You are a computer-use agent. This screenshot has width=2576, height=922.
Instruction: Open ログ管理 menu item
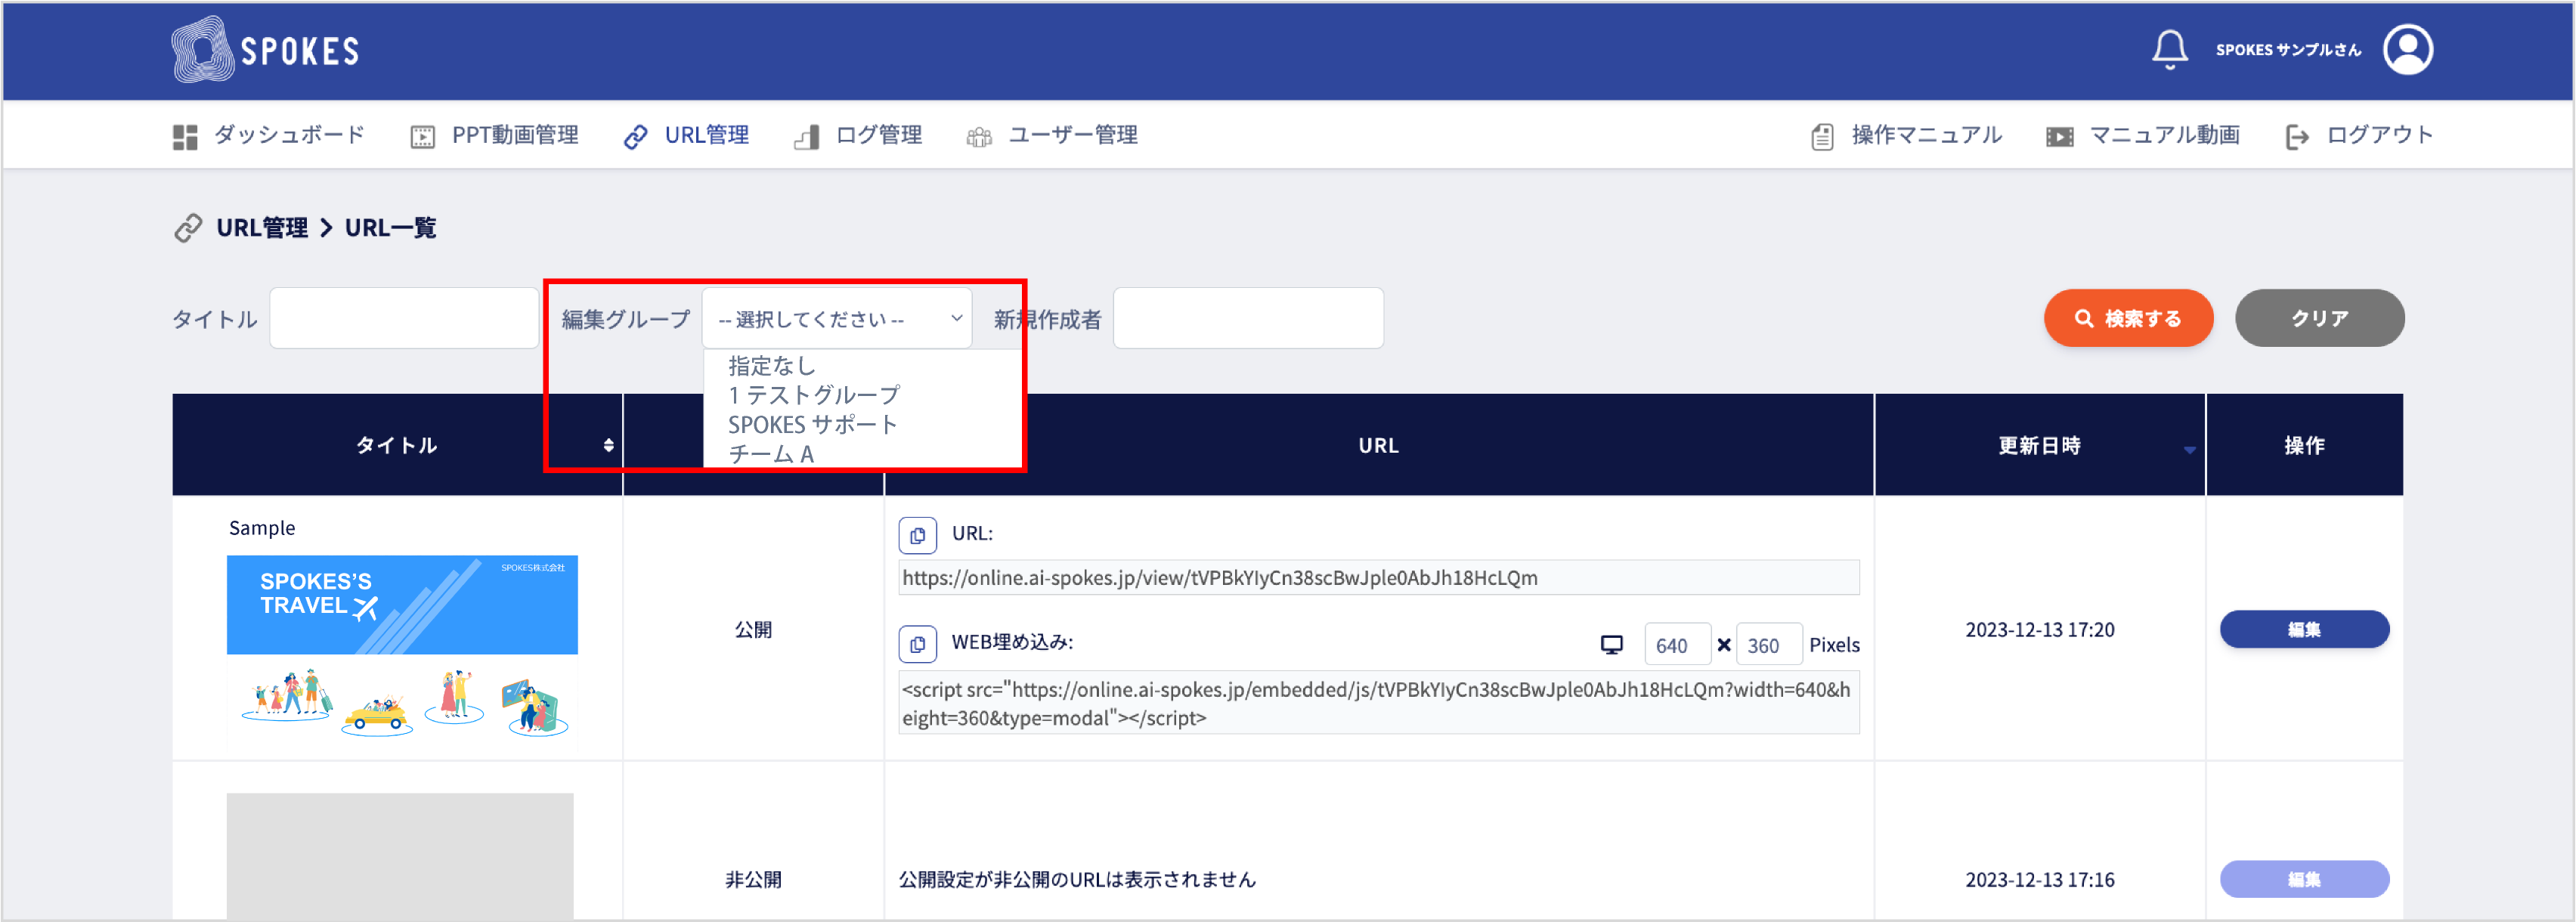[879, 135]
